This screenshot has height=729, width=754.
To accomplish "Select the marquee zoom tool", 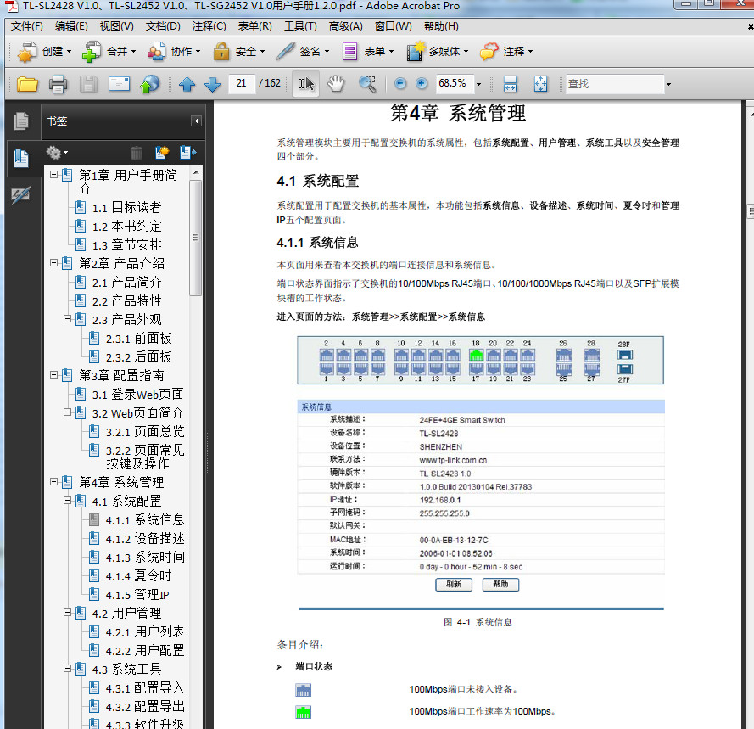I will 367,84.
